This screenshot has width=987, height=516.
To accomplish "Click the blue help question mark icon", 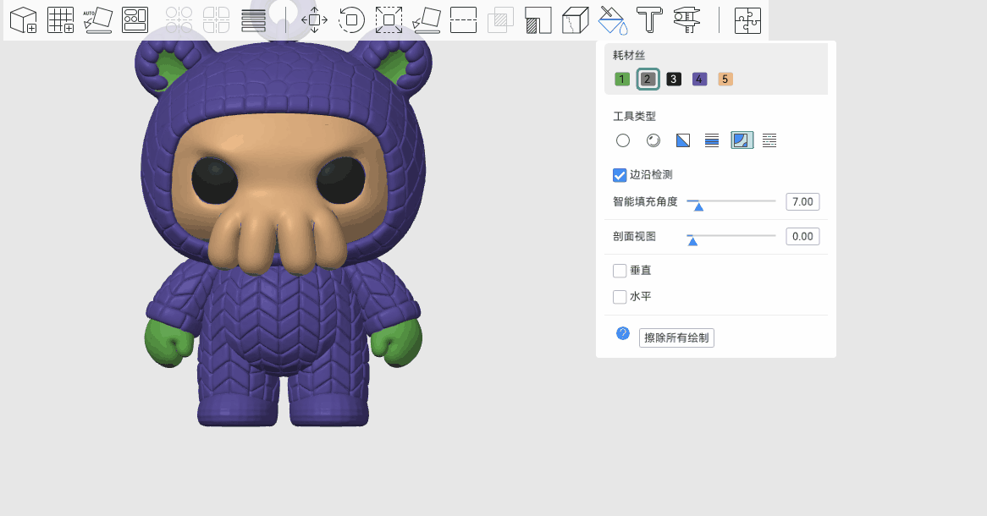I will pos(622,333).
